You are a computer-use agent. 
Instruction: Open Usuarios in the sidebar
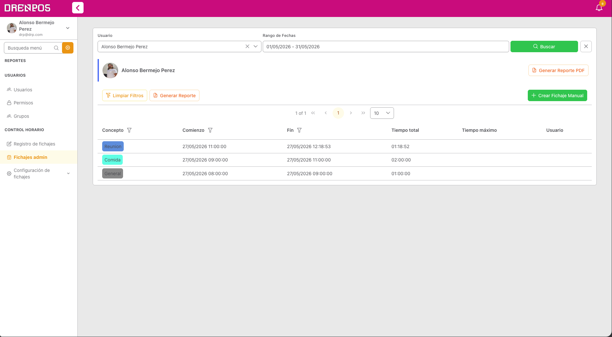pyautogui.click(x=23, y=90)
